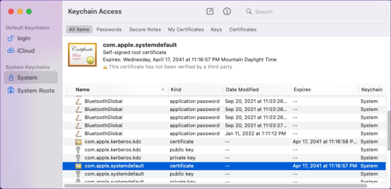Toggle the sort arrow on the Name column
This screenshot has width=391, height=189.
(x=163, y=90)
